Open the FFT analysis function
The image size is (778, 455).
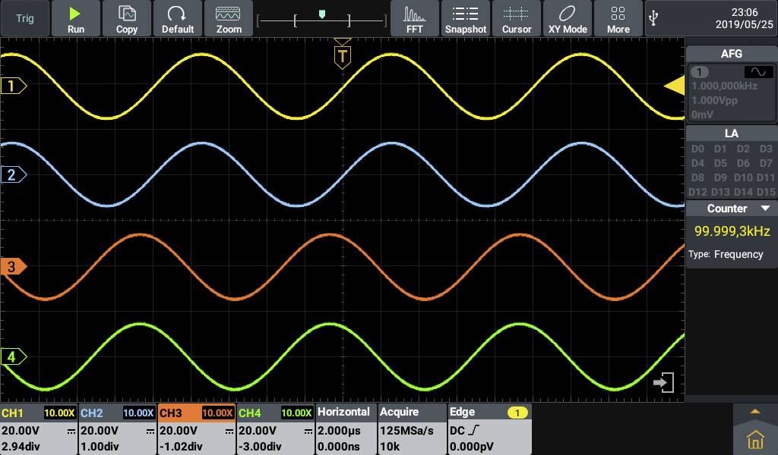414,18
